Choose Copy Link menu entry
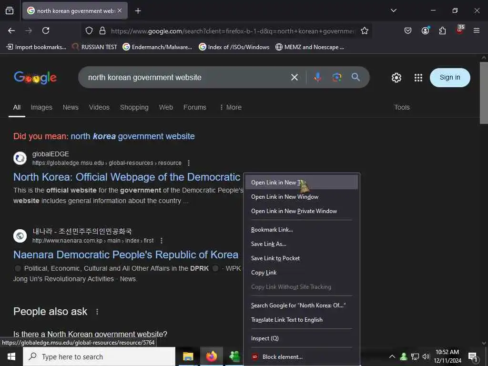Screen dimensions: 488x366 pos(301,273)
